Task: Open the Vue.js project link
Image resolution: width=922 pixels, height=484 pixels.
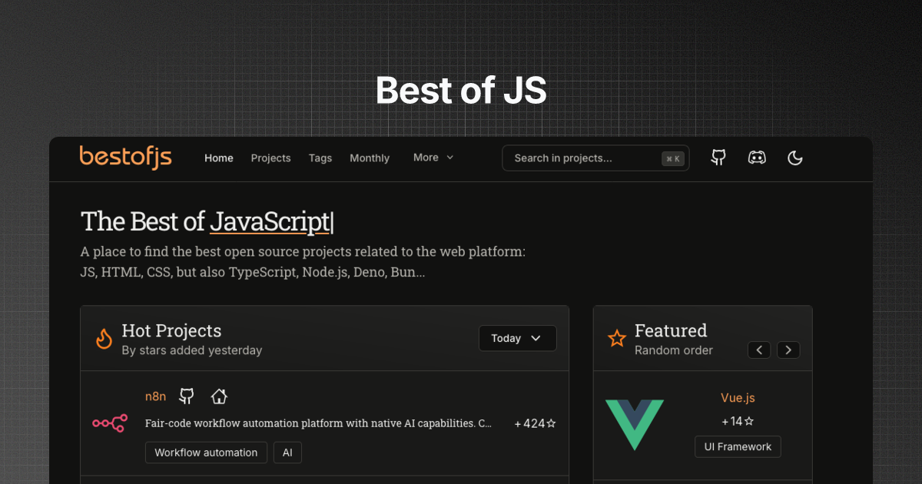Action: click(738, 398)
